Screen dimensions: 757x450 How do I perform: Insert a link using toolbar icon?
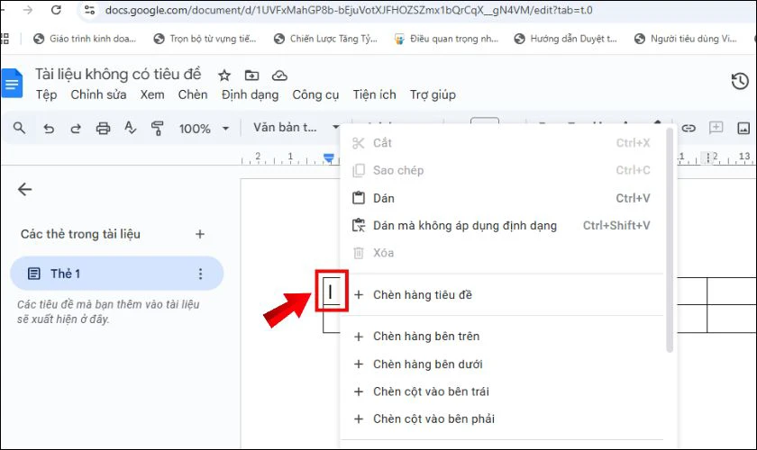click(689, 128)
